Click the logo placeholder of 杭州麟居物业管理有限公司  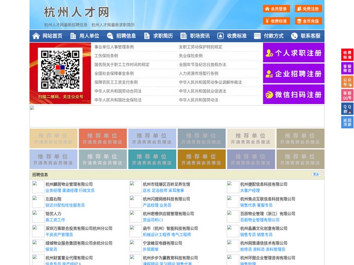tap(38, 187)
